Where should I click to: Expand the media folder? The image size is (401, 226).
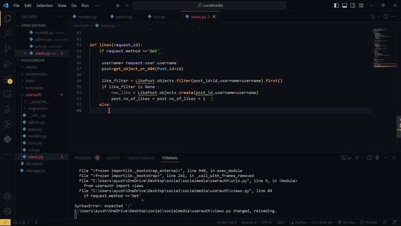(31, 67)
